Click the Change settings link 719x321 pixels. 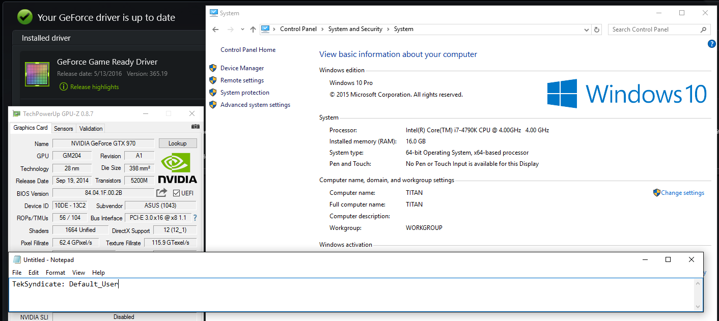682,192
